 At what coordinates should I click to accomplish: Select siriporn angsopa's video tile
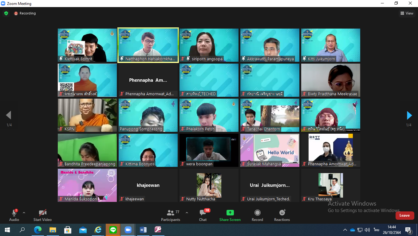pyautogui.click(x=209, y=45)
